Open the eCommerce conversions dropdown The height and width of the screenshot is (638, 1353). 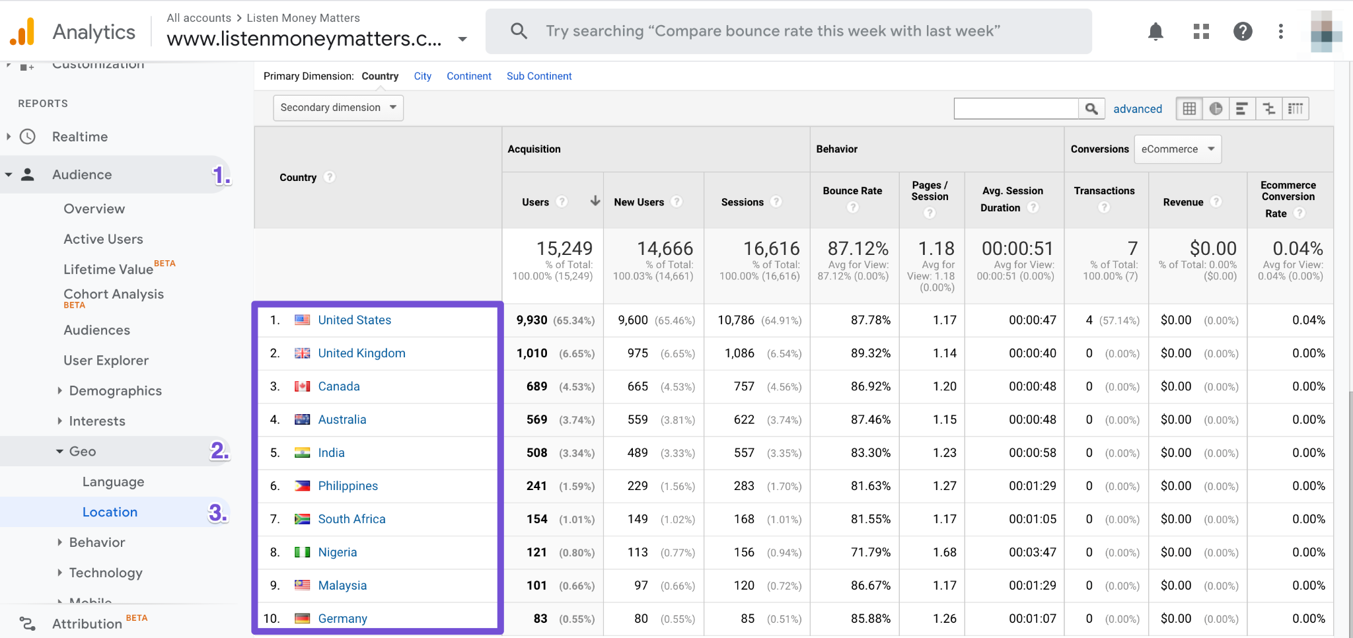pyautogui.click(x=1178, y=149)
